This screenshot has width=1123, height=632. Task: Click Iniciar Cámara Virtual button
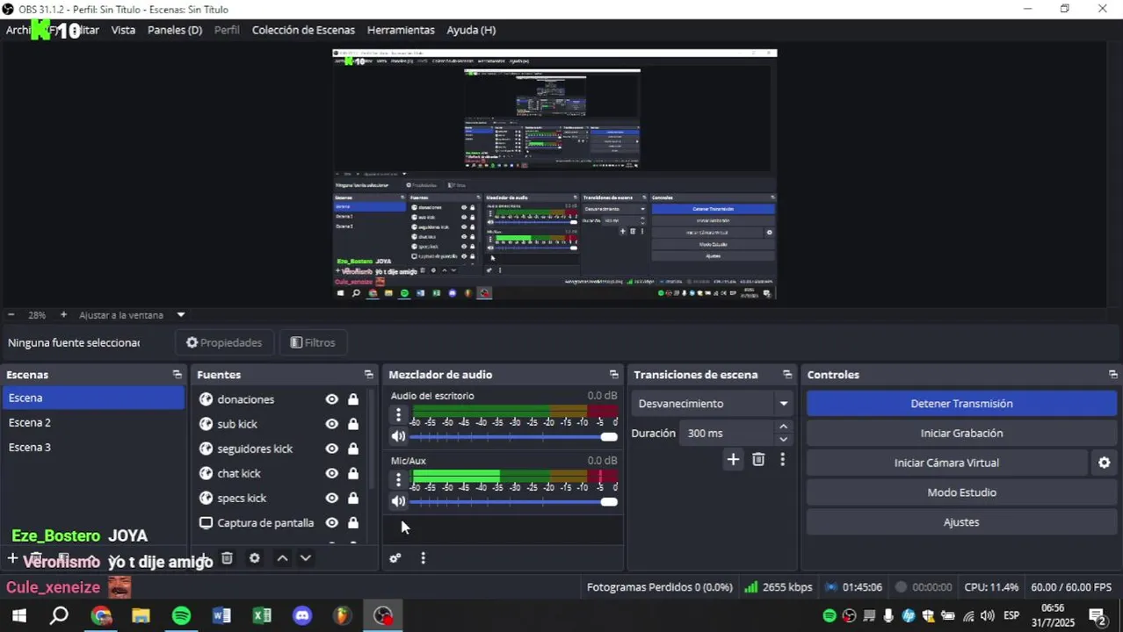click(x=946, y=463)
